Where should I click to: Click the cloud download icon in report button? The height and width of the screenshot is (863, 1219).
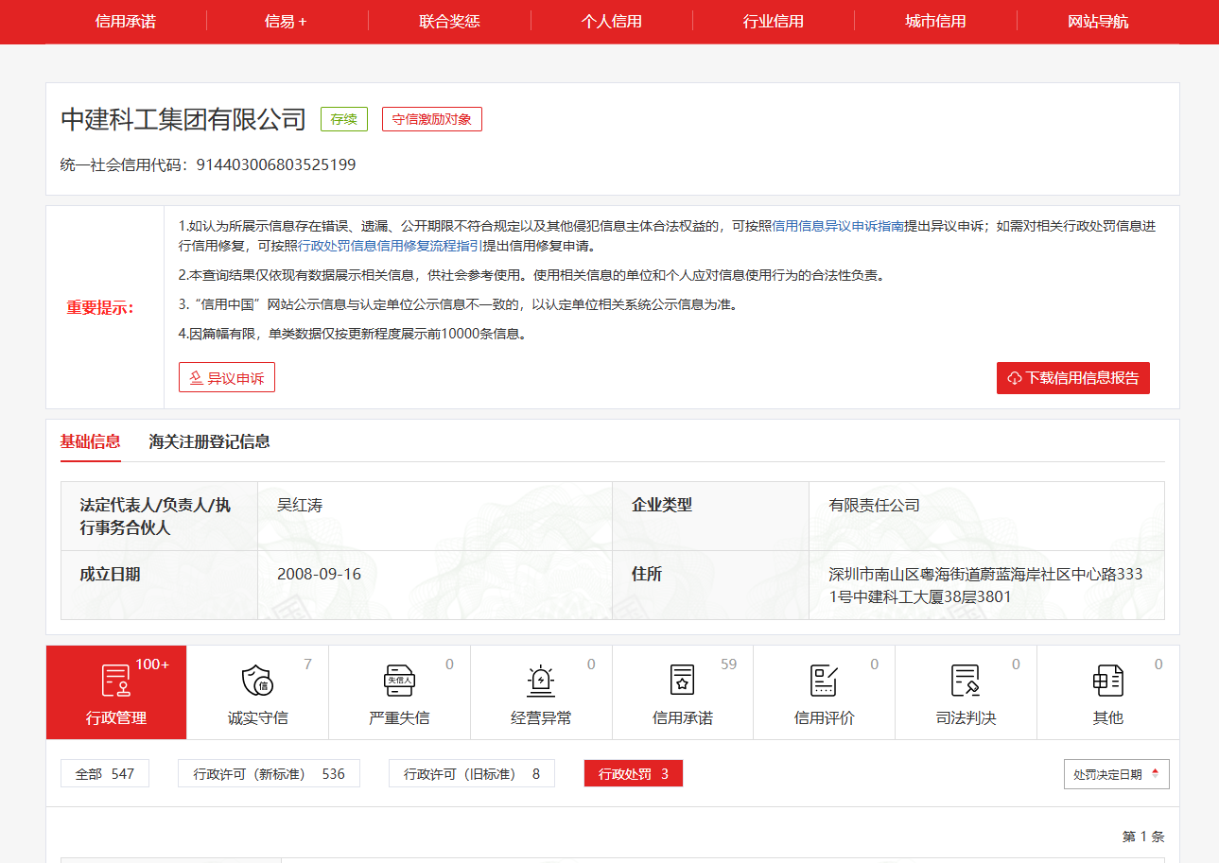pos(1015,378)
